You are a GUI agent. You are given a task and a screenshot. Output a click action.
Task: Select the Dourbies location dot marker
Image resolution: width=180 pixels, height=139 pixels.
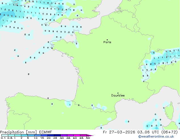[118, 93]
